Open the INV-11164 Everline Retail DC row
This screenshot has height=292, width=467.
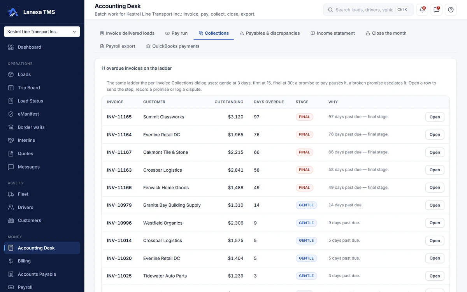(435, 135)
